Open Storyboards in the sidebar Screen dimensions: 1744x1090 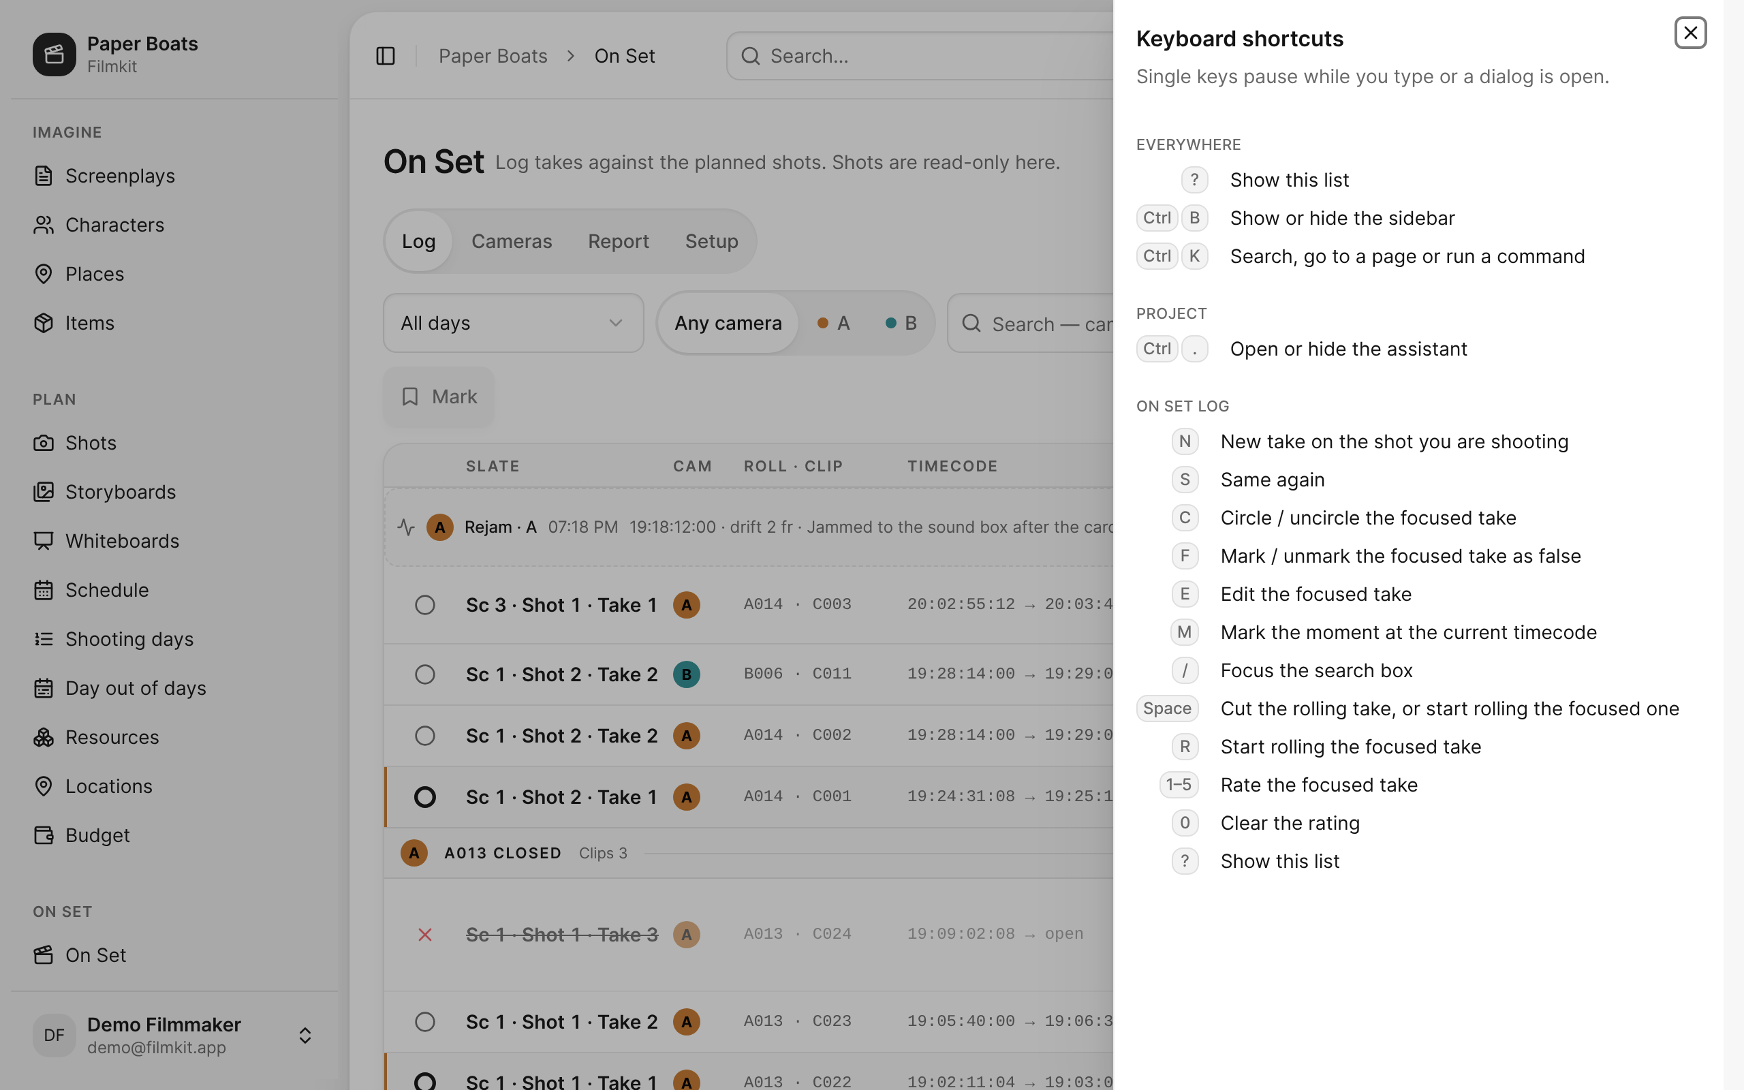tap(174, 492)
